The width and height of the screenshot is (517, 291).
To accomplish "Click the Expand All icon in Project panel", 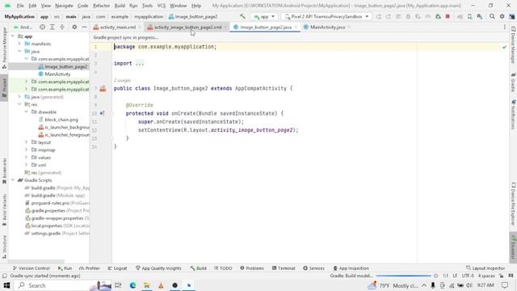I will click(x=52, y=27).
